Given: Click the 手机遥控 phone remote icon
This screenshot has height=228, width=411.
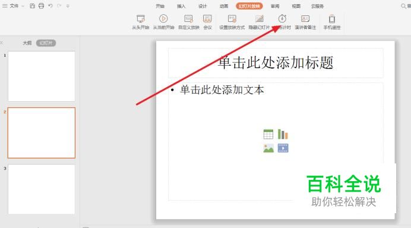Looking at the screenshot, I should click(x=332, y=19).
